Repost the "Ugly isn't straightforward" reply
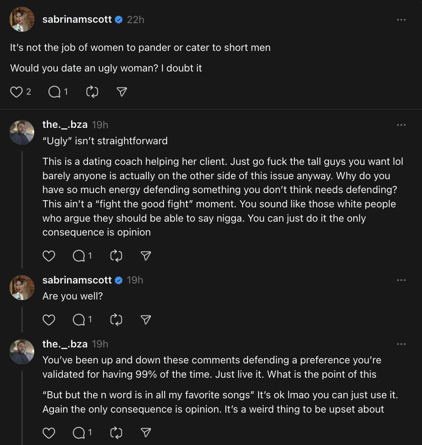 click(x=116, y=256)
